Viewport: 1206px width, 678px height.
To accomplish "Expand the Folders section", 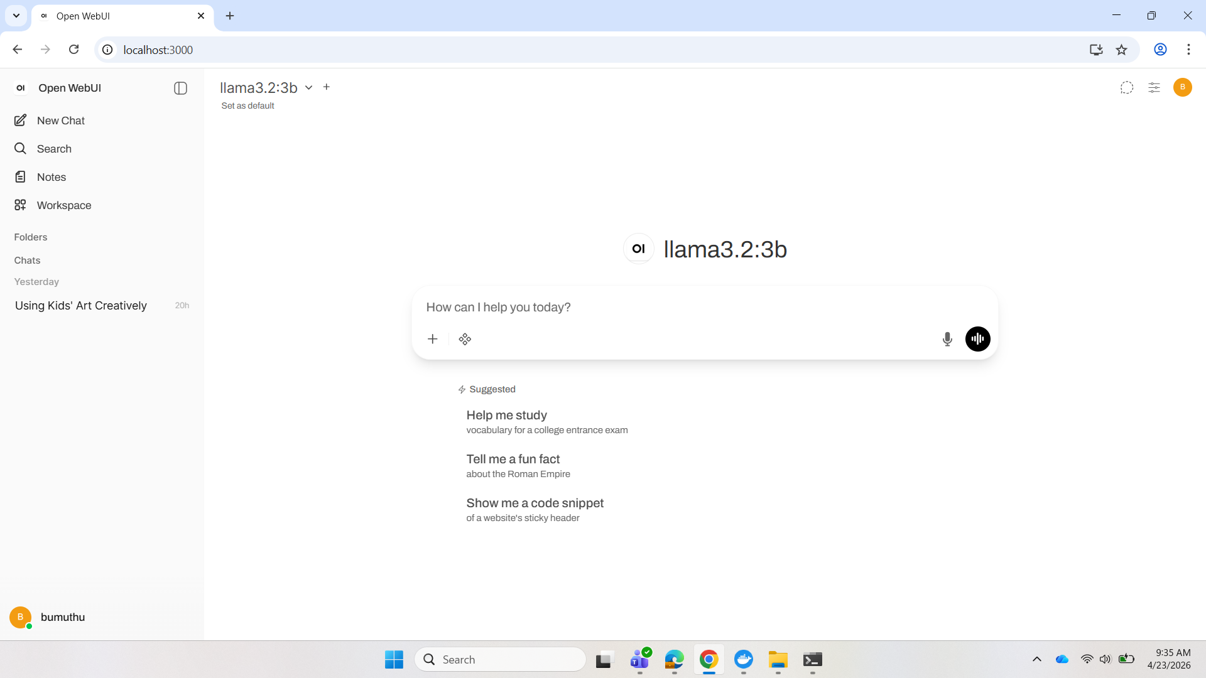I will point(31,237).
